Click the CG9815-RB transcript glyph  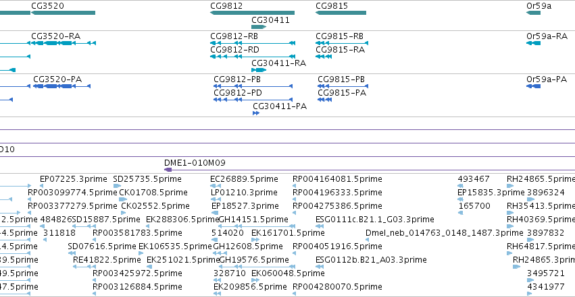[342, 43]
